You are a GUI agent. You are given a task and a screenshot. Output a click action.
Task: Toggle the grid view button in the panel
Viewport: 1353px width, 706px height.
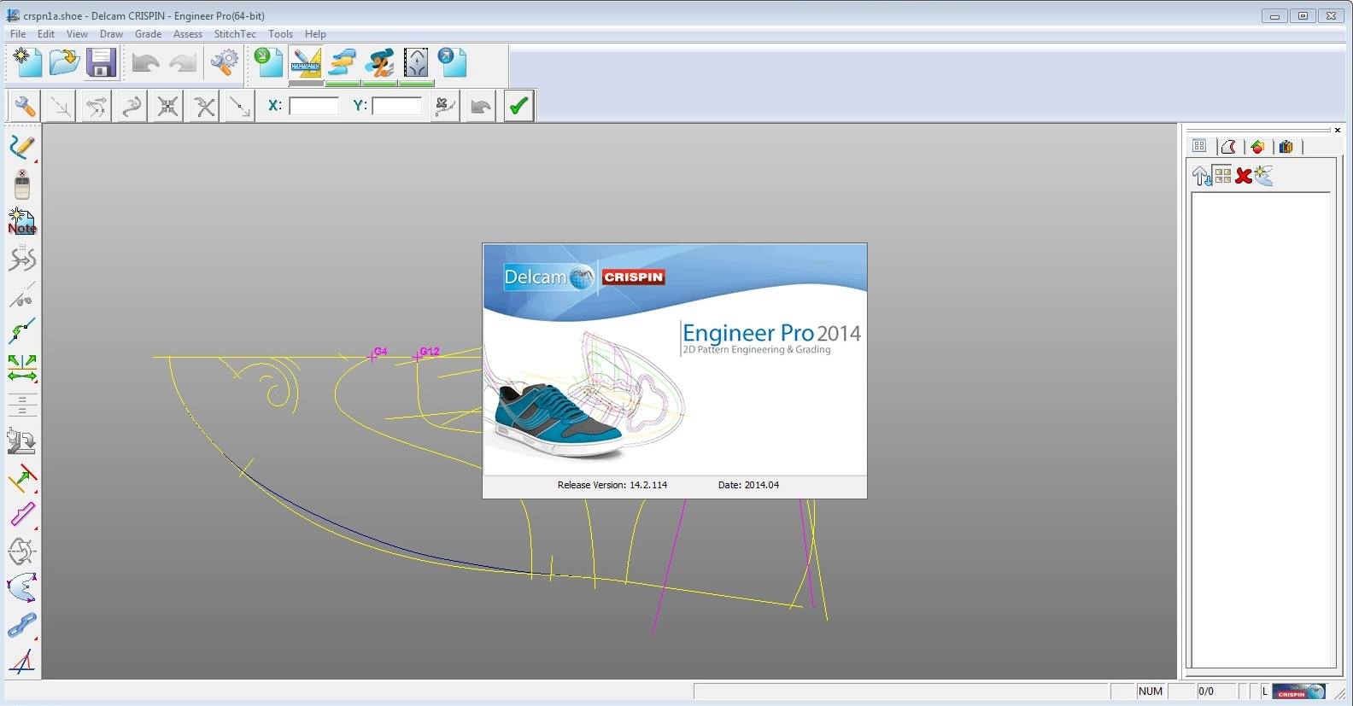click(x=1223, y=176)
